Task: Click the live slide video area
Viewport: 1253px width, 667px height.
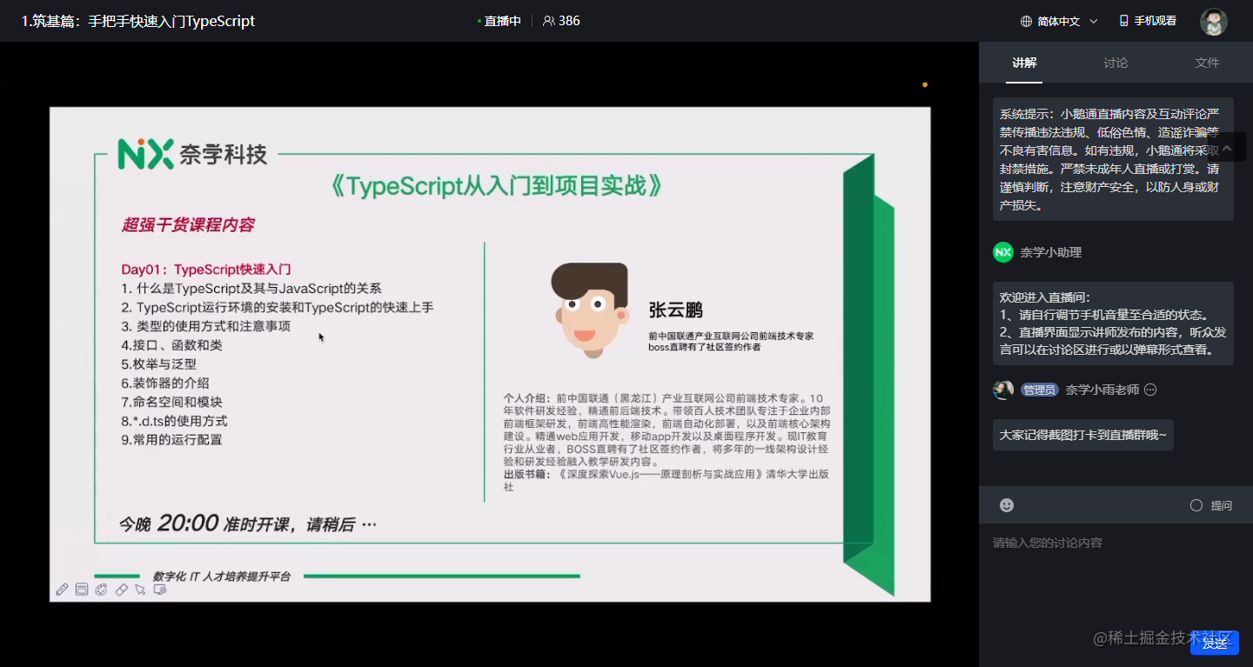Action: pos(490,354)
